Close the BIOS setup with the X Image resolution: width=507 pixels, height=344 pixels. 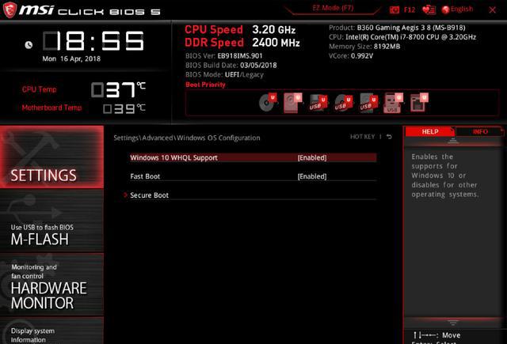coord(493,10)
